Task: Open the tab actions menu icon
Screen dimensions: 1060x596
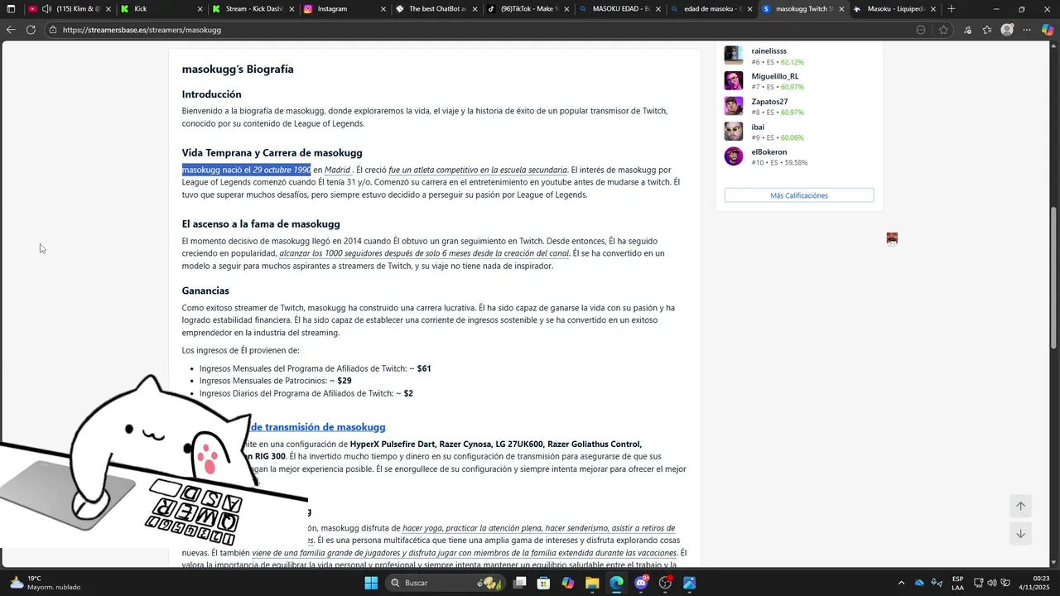Action: coord(11,9)
